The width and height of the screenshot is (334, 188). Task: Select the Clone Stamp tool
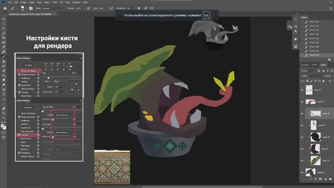click(x=3, y=61)
